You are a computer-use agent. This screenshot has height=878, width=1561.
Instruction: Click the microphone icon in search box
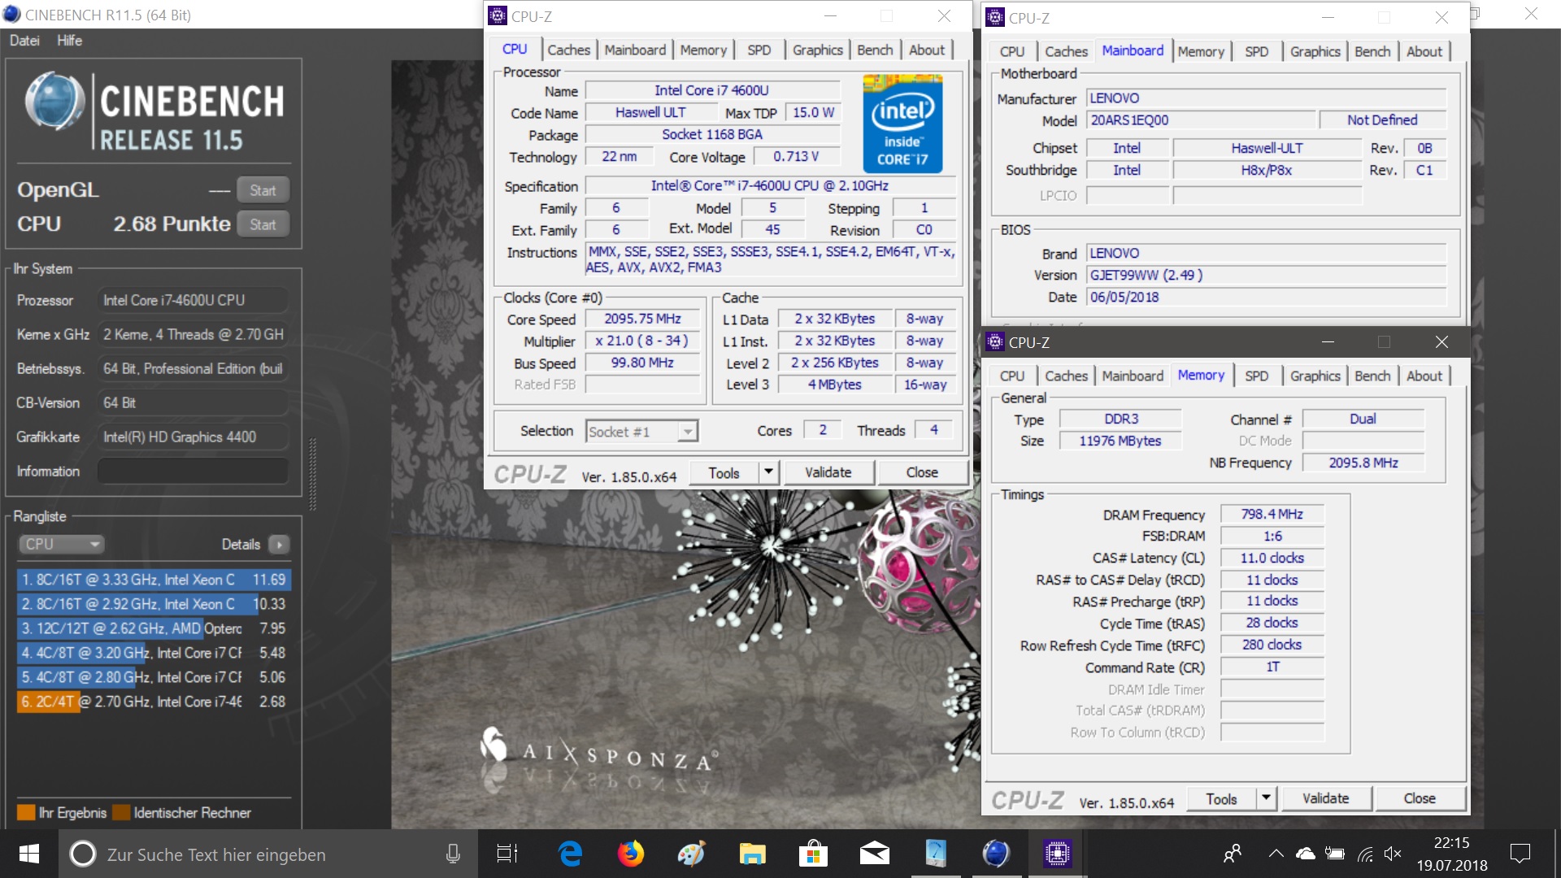(x=453, y=854)
